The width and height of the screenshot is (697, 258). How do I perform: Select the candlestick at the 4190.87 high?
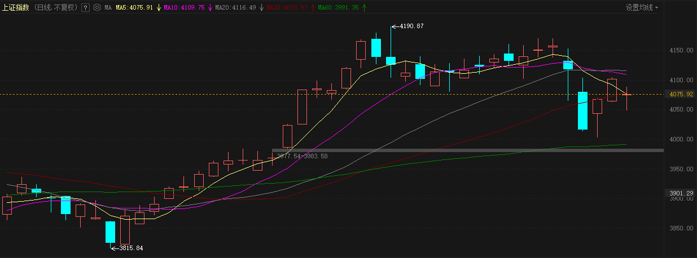(391, 60)
